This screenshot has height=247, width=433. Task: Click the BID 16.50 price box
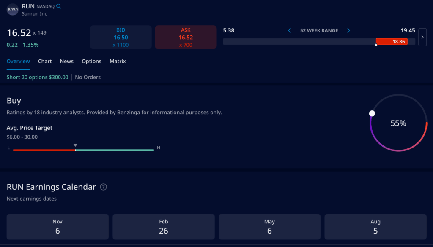(x=121, y=37)
